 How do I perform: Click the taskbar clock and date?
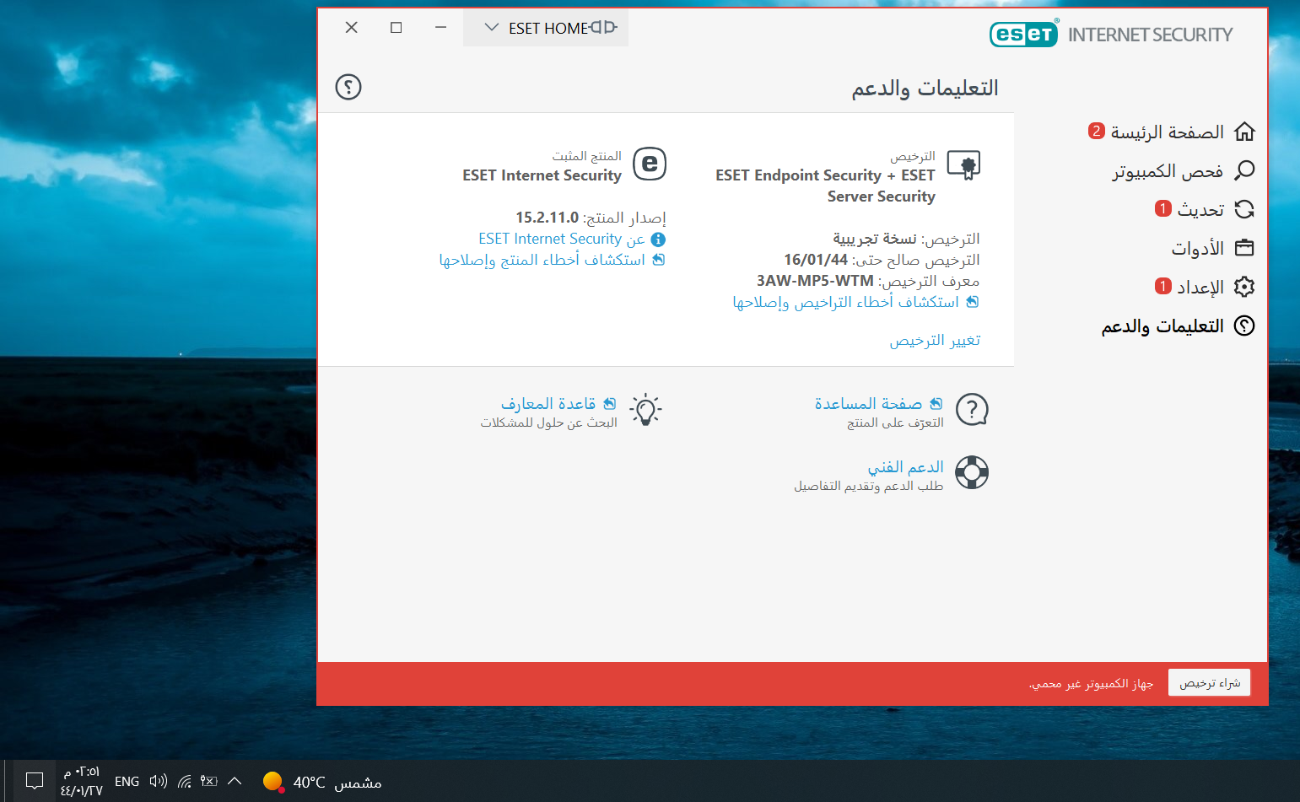click(x=81, y=781)
